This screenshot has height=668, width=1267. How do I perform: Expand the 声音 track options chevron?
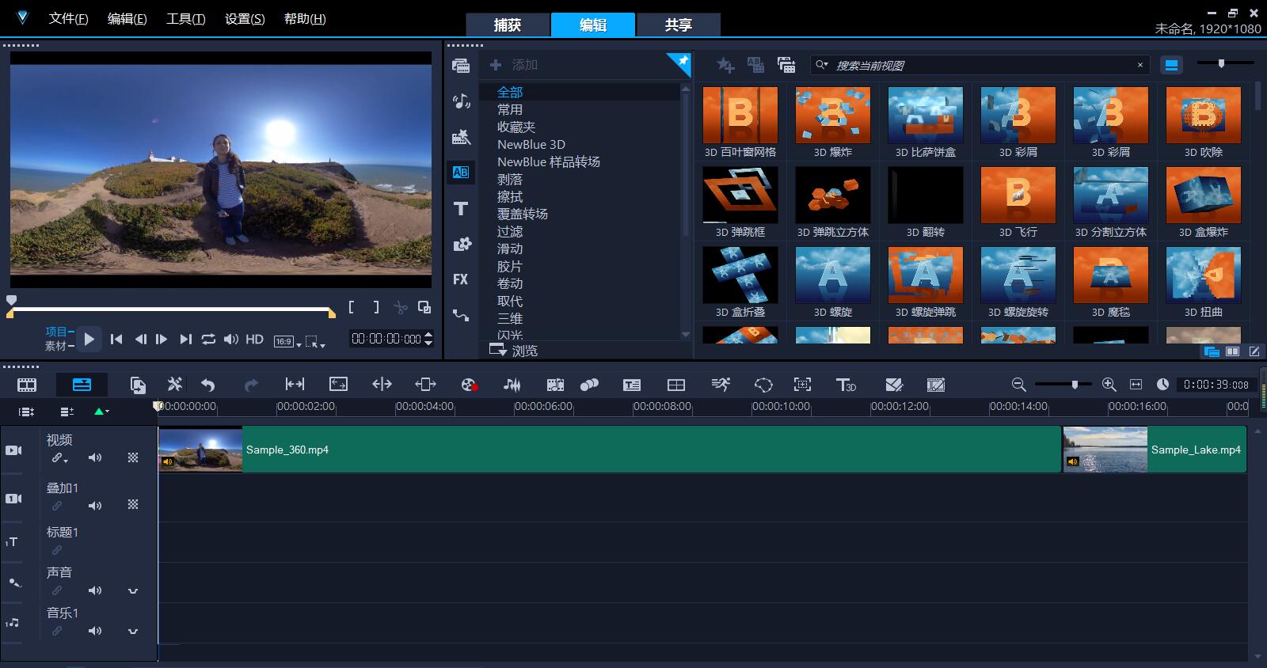[x=133, y=590]
